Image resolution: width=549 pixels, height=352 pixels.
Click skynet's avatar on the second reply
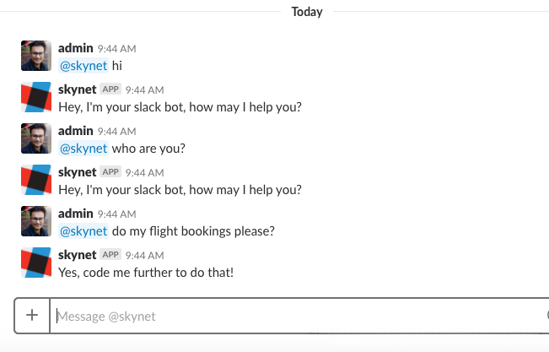pos(36,180)
